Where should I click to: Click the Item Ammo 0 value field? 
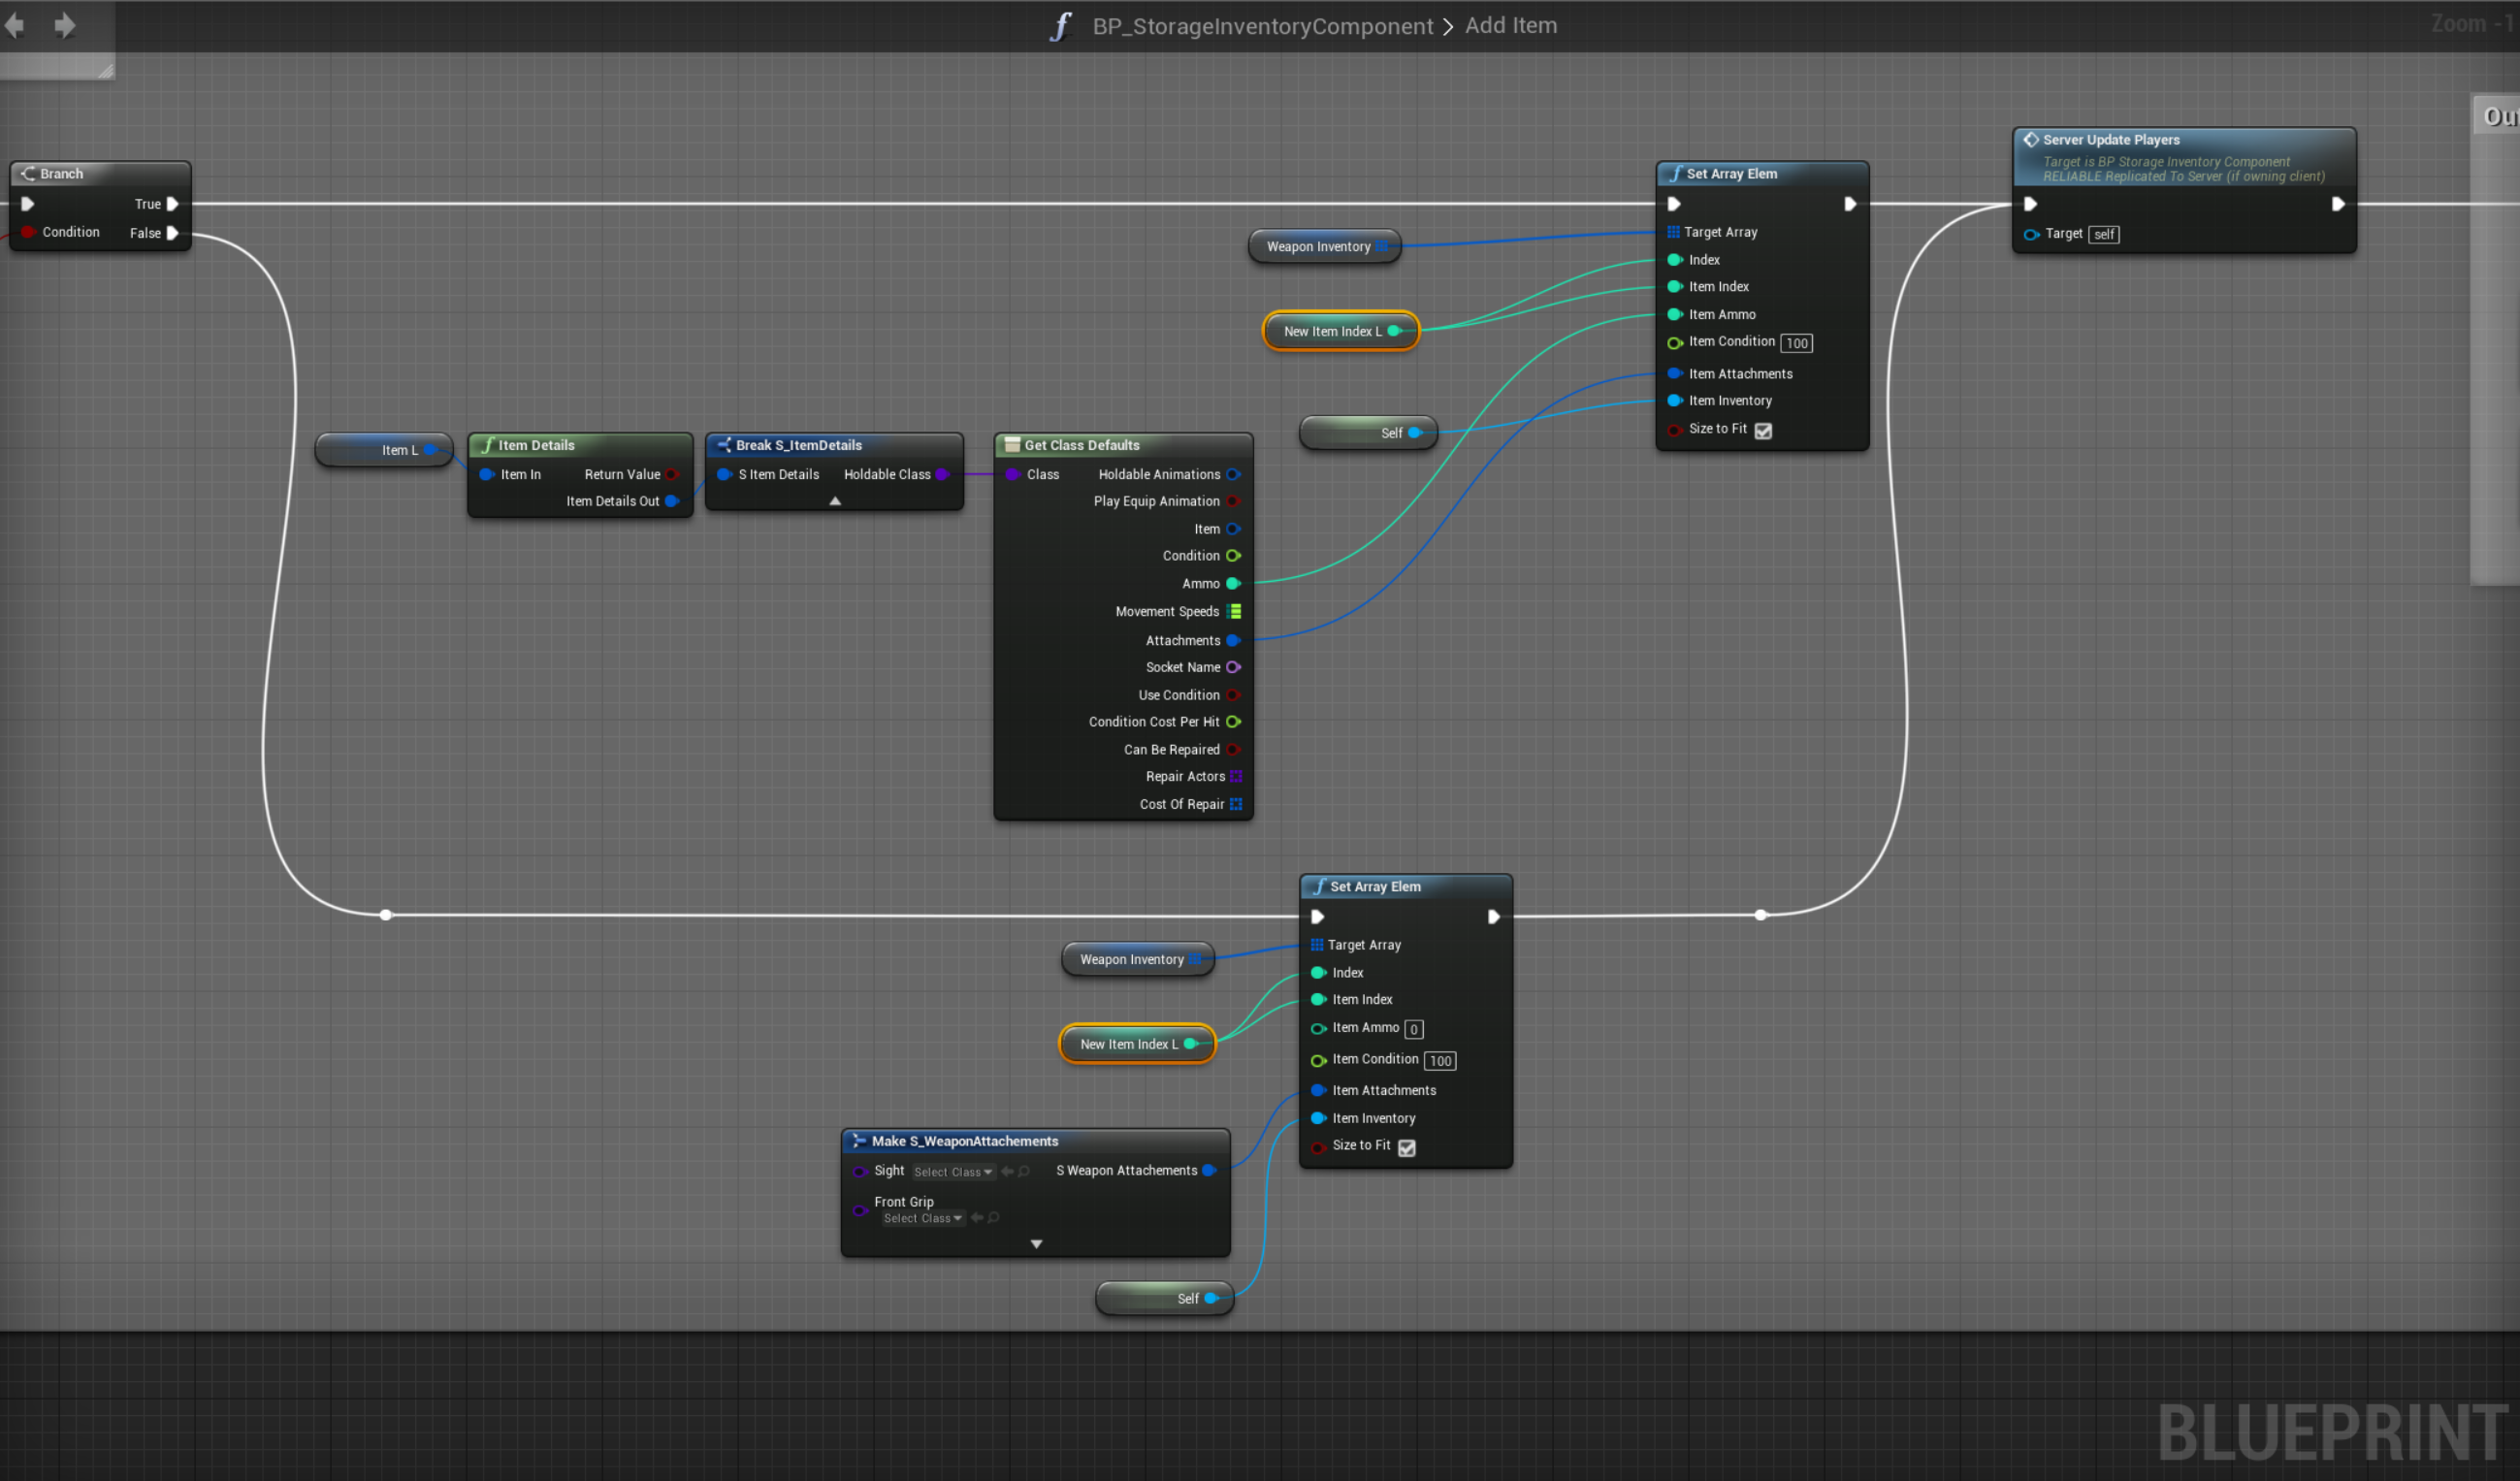(1413, 1029)
